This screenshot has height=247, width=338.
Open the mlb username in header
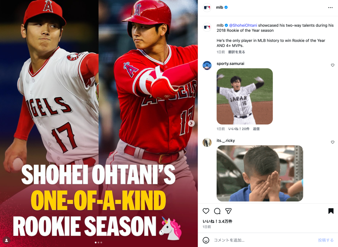click(x=220, y=7)
